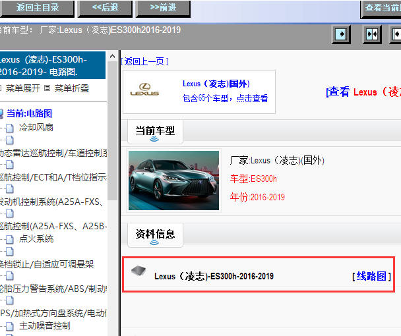Screen dimensions: 401x336
Task: Open the 动态雷达巡航控制/车道控制 item
Action: 53,153
